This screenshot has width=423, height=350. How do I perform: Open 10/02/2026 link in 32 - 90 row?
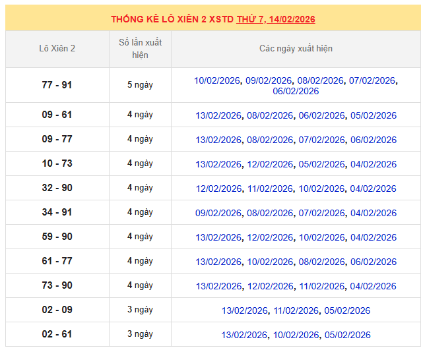click(321, 189)
